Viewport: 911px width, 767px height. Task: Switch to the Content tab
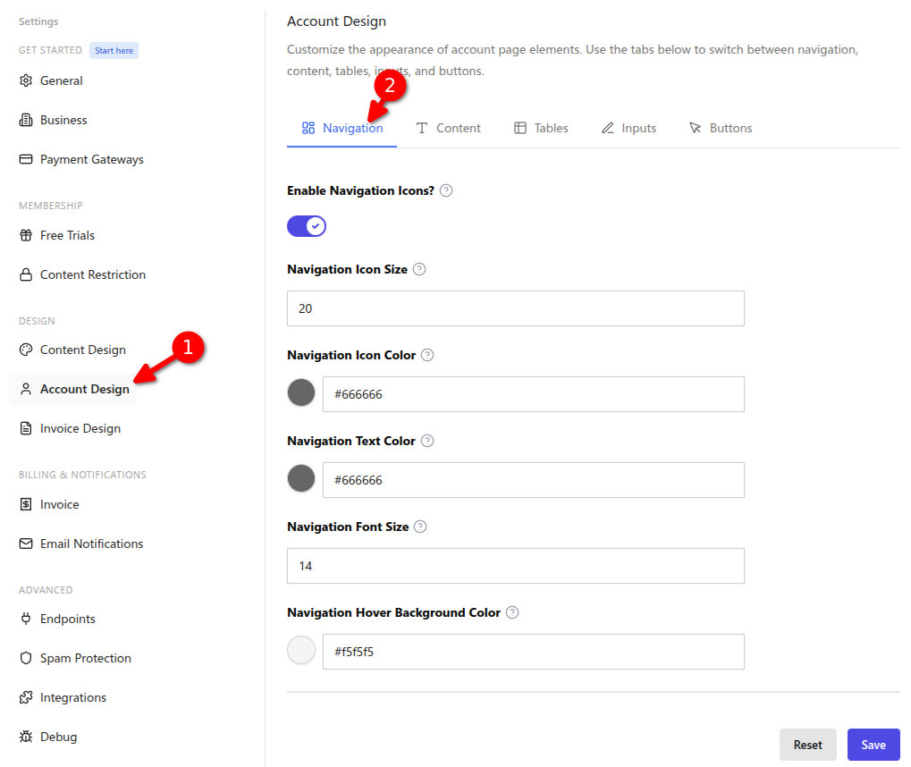point(448,129)
